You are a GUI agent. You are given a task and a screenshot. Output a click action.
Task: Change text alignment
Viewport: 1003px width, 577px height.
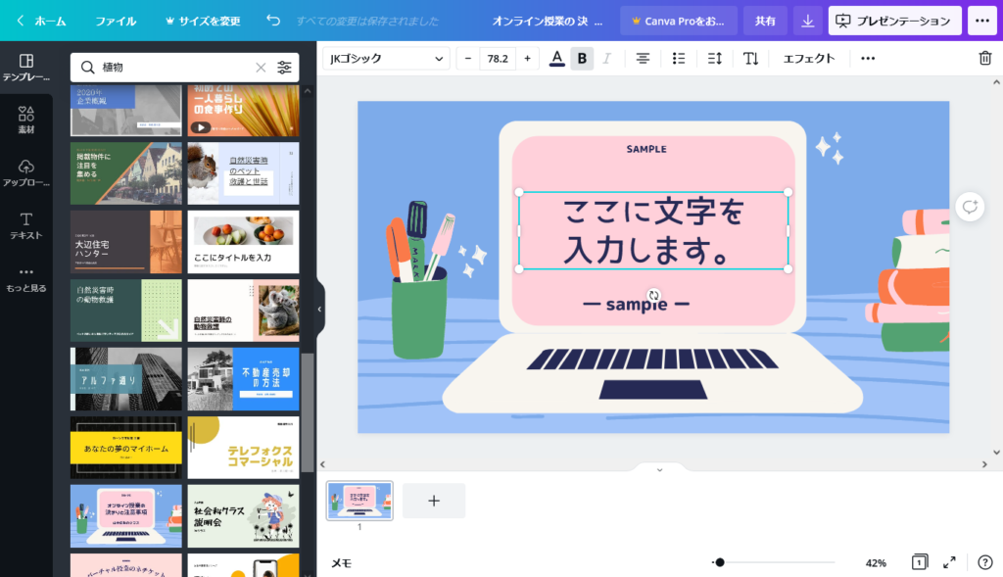[x=643, y=58]
